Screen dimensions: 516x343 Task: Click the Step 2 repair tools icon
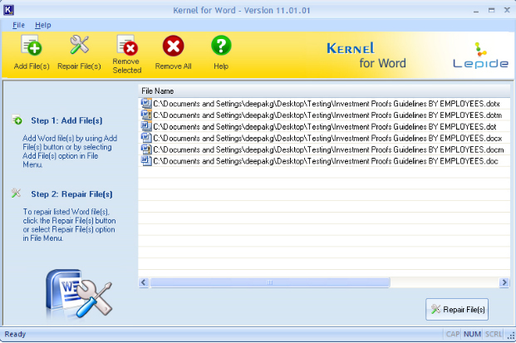point(16,193)
